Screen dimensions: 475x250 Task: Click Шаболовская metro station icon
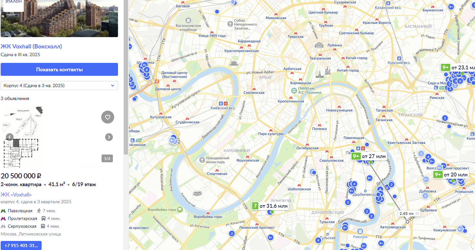point(299,185)
